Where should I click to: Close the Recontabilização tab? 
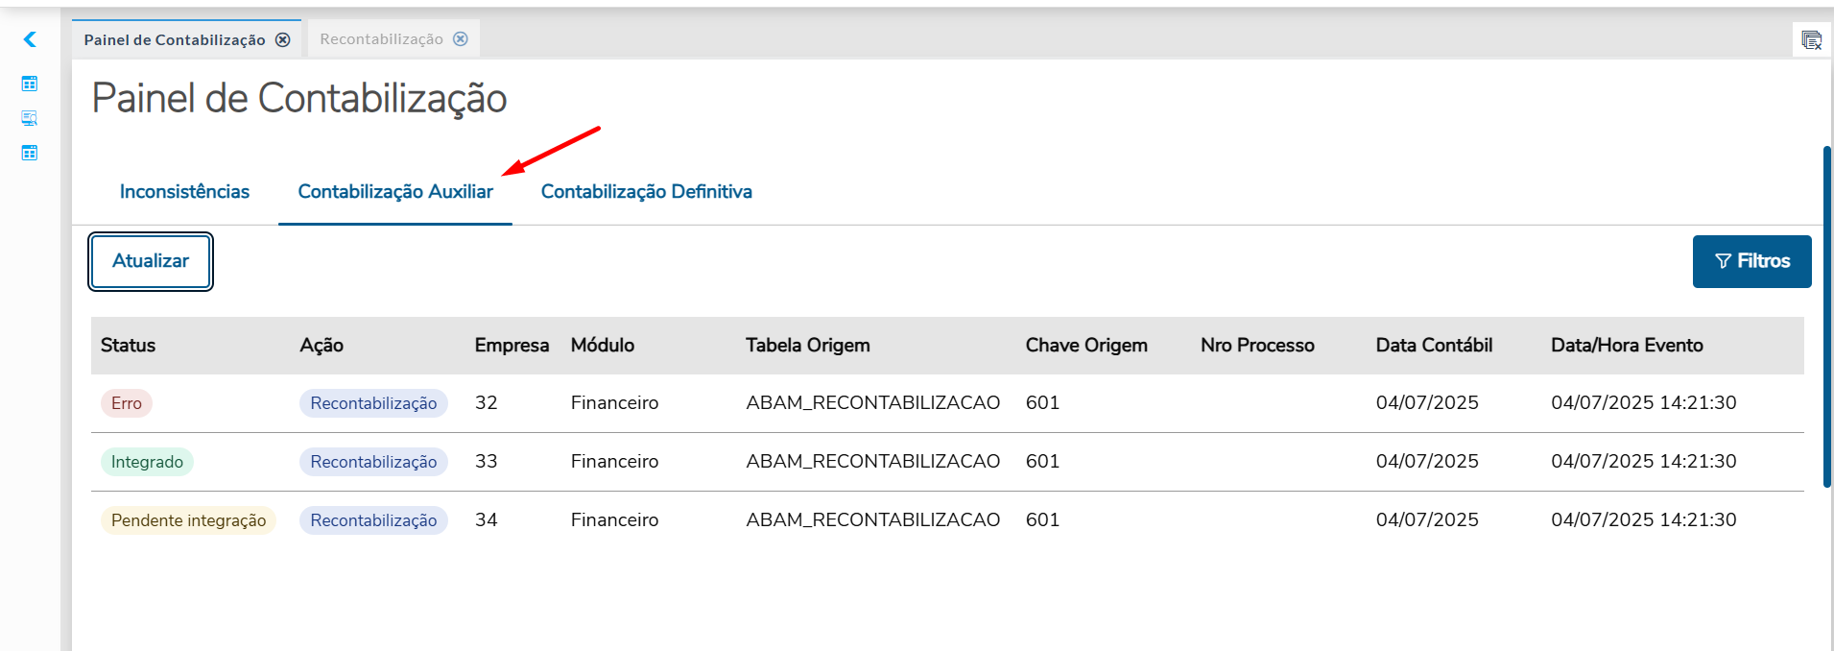(461, 39)
